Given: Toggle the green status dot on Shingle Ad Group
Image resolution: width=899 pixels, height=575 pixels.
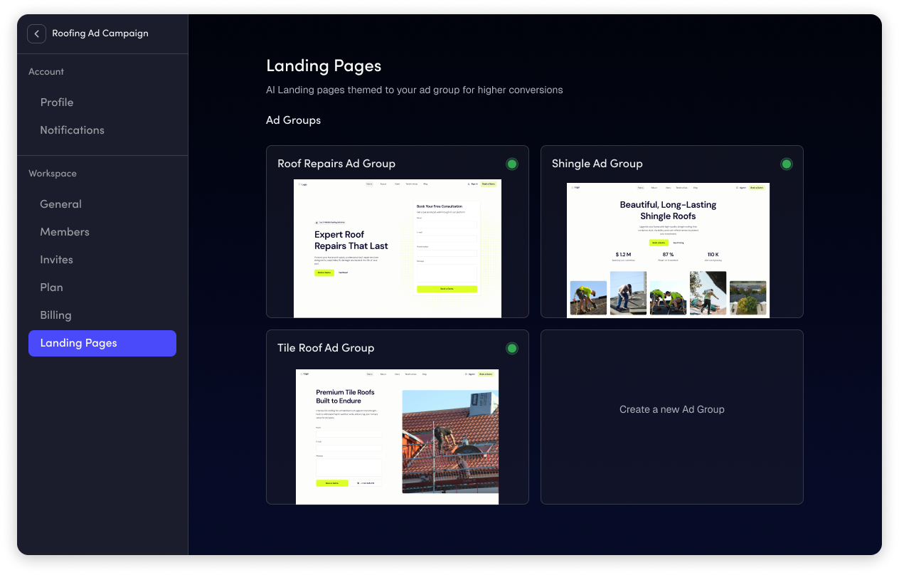Looking at the screenshot, I should coord(787,164).
